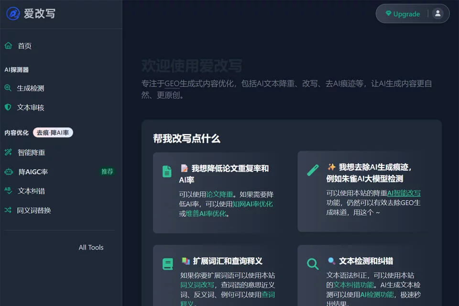Click the 去痕·降AI率 badge
The width and height of the screenshot is (459, 306).
(53, 132)
